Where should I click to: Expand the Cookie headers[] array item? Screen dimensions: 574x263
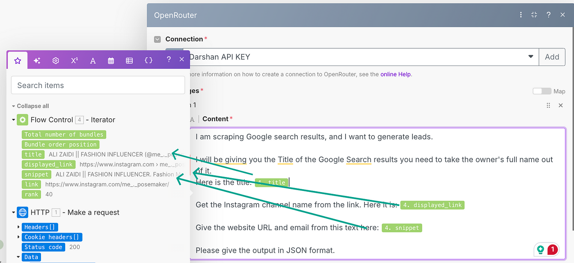[18, 237]
